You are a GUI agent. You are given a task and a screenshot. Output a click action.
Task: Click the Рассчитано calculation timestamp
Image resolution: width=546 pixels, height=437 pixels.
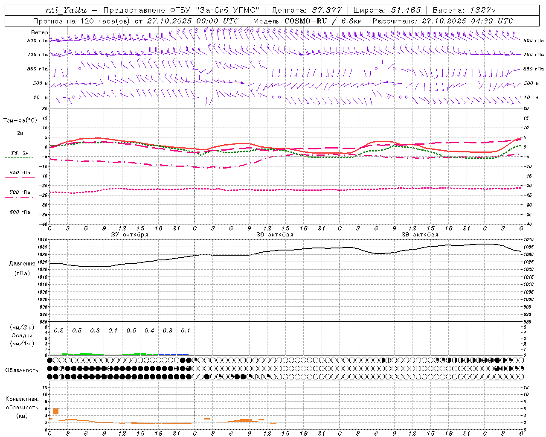point(443,21)
